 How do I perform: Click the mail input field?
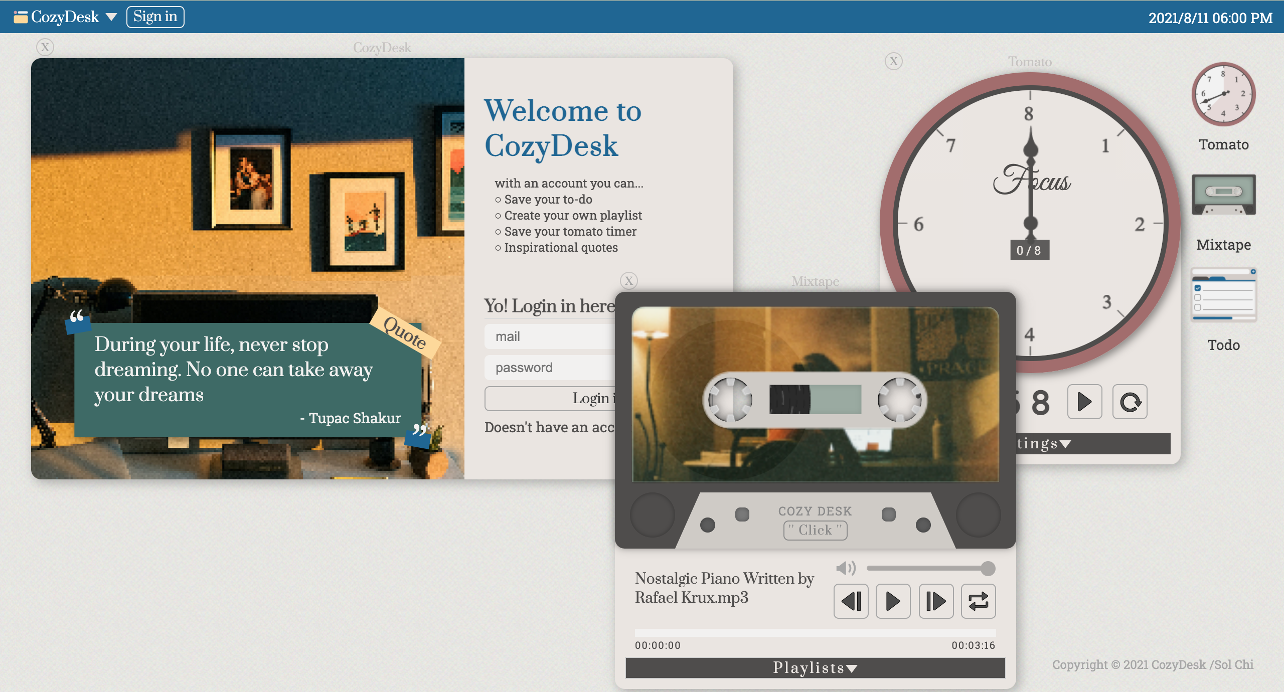click(x=550, y=336)
